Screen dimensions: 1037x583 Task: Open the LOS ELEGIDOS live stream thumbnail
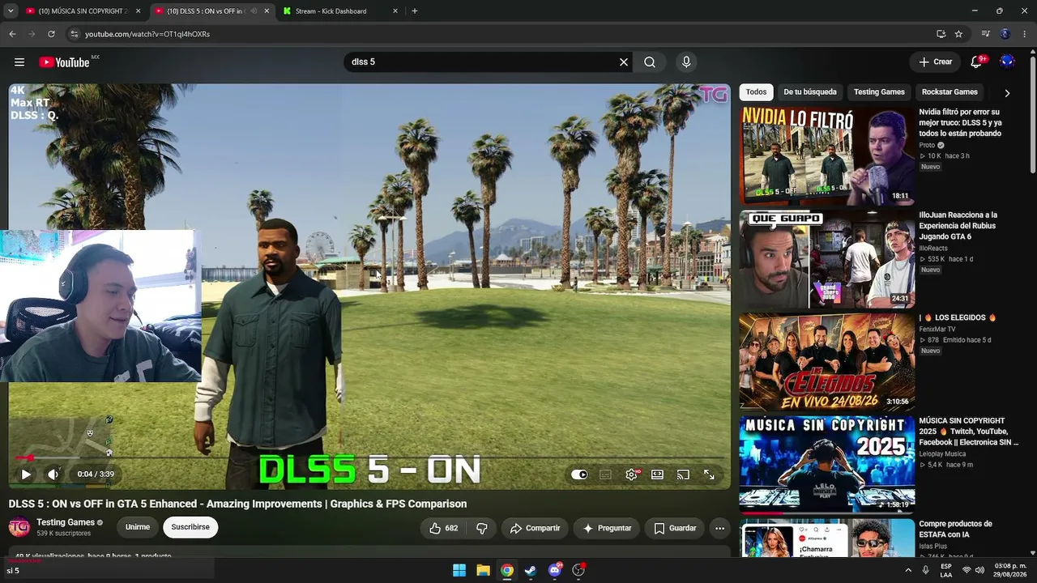click(x=827, y=362)
